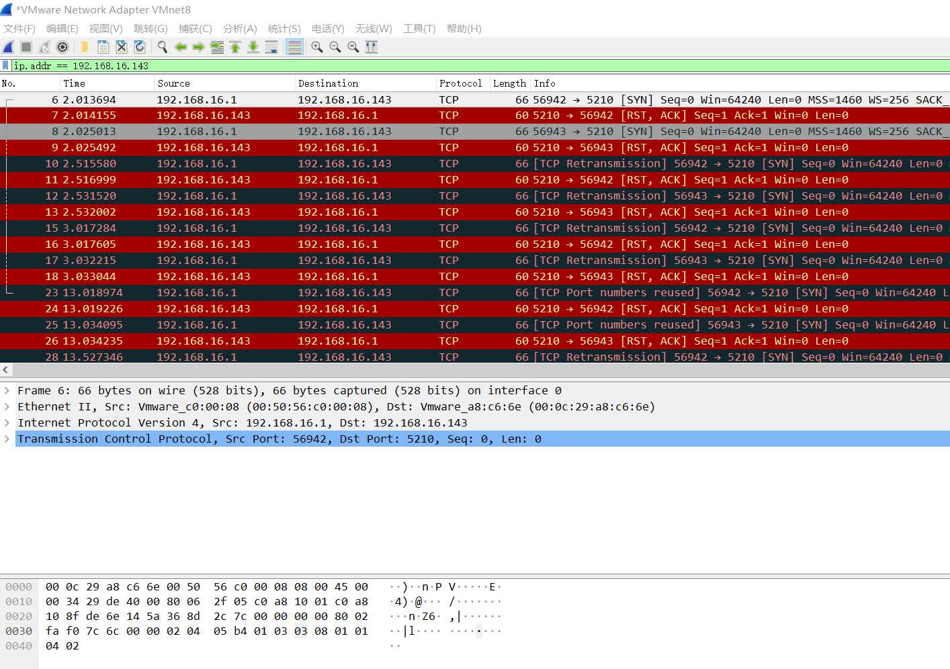Expand Transmission Control Protocol section

pyautogui.click(x=7, y=439)
